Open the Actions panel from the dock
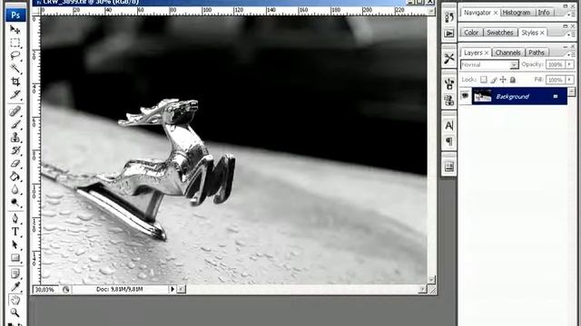This screenshot has height=326, width=581. pyautogui.click(x=449, y=34)
